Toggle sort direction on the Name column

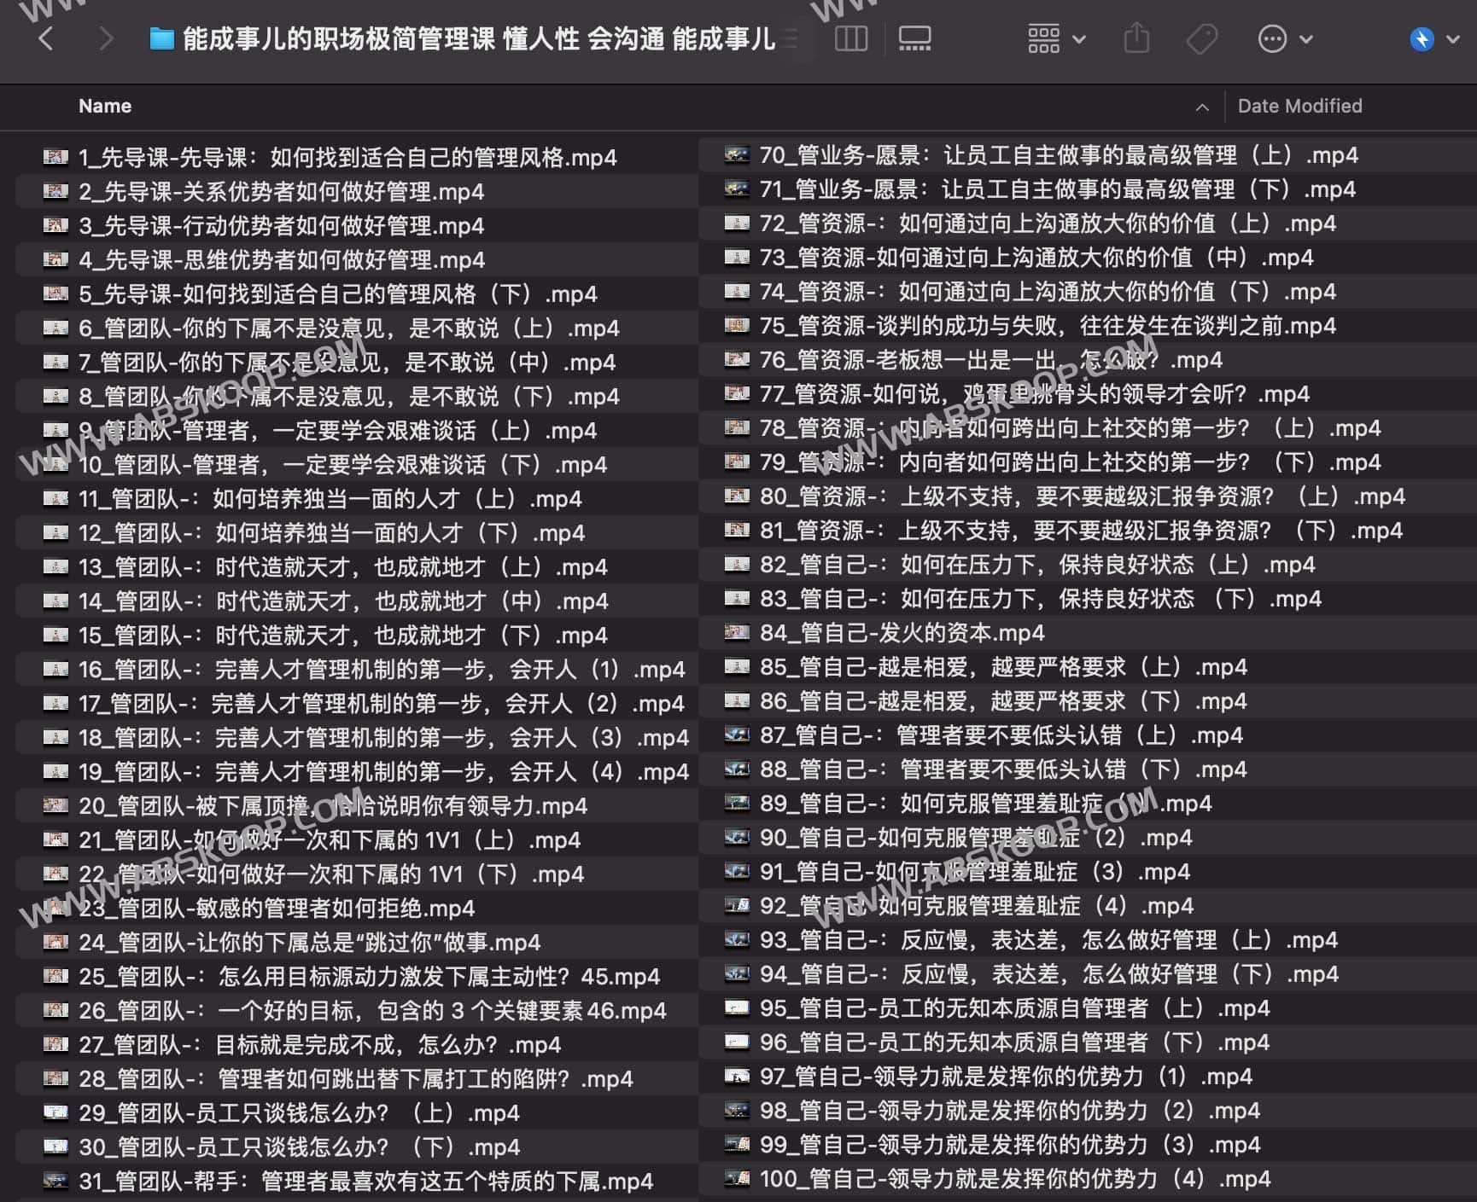pyautogui.click(x=1203, y=107)
